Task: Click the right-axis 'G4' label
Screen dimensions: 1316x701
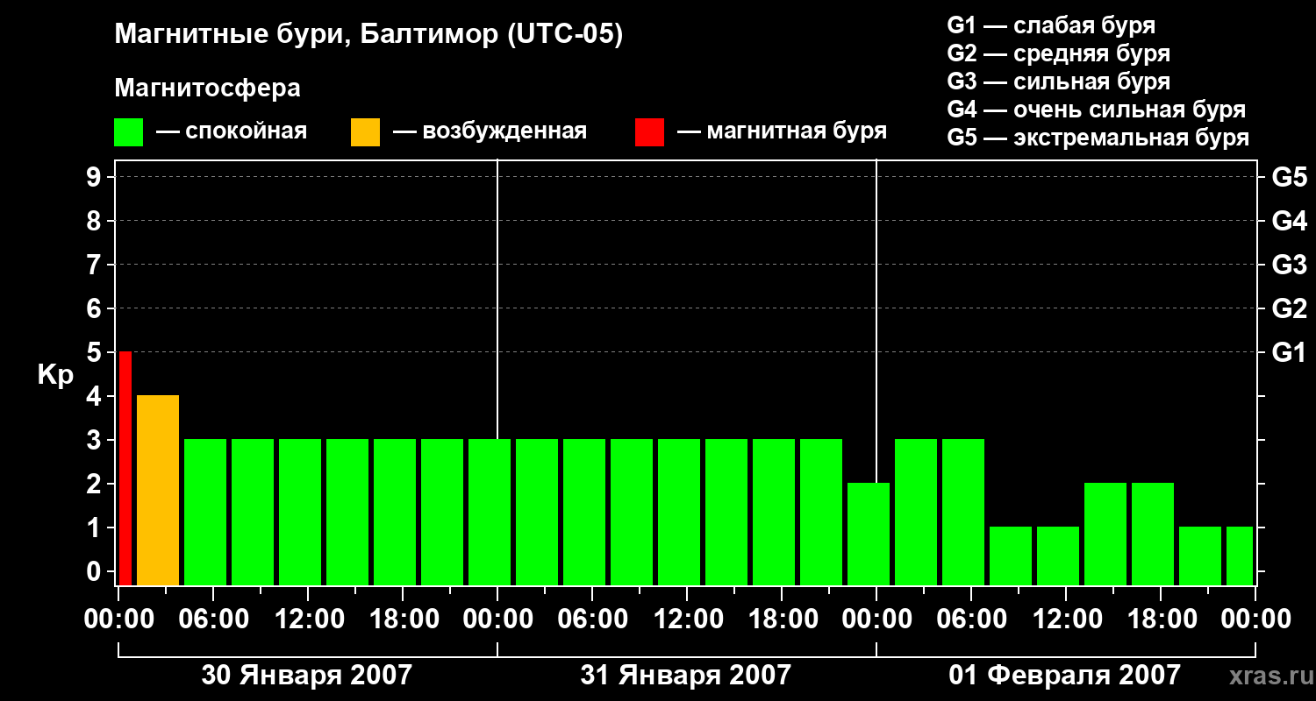Action: click(1289, 221)
